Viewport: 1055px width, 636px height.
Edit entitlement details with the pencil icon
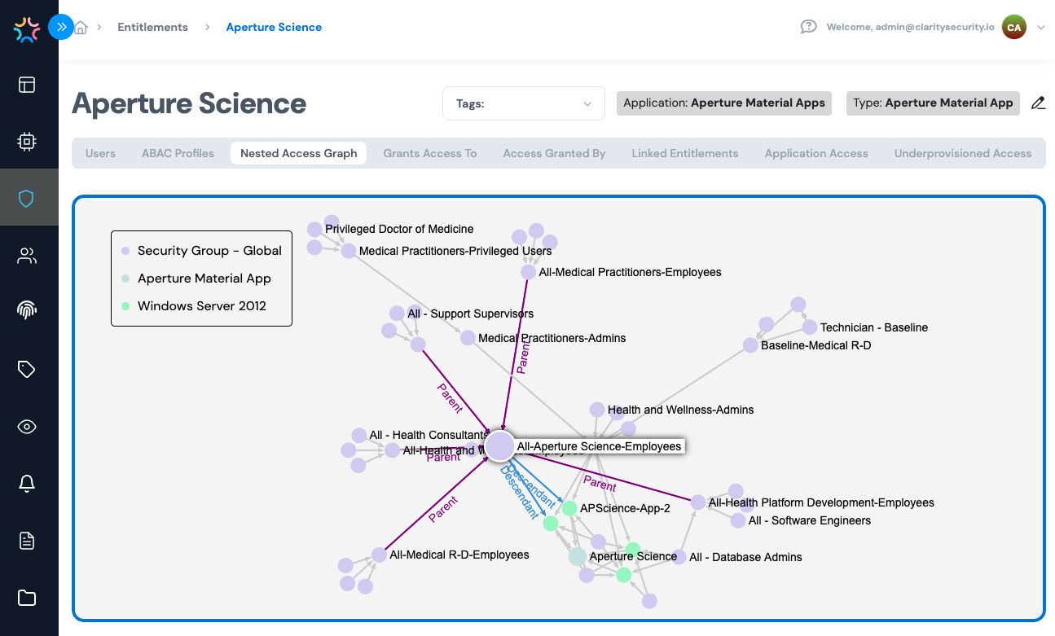coord(1038,103)
